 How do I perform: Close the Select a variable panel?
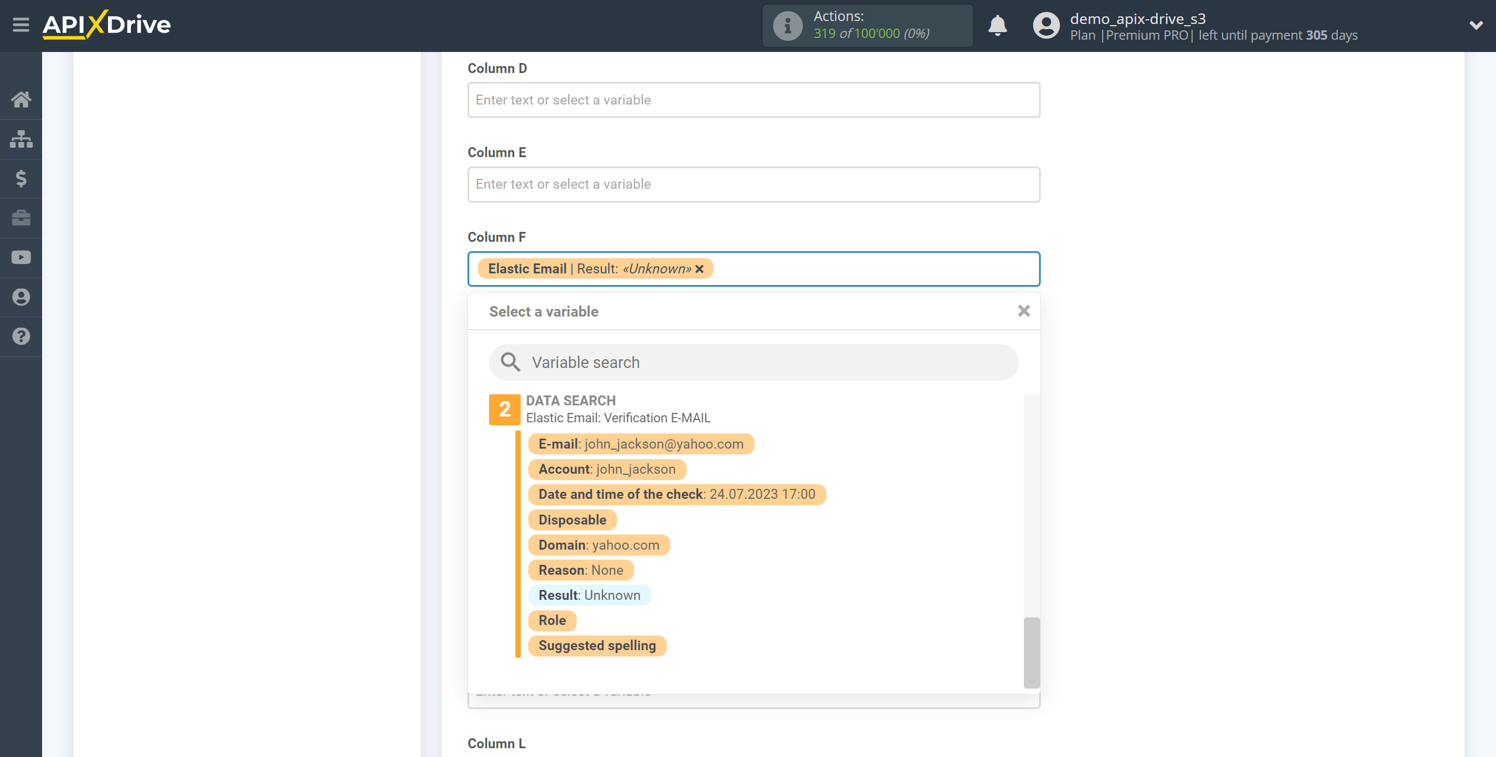(x=1024, y=311)
